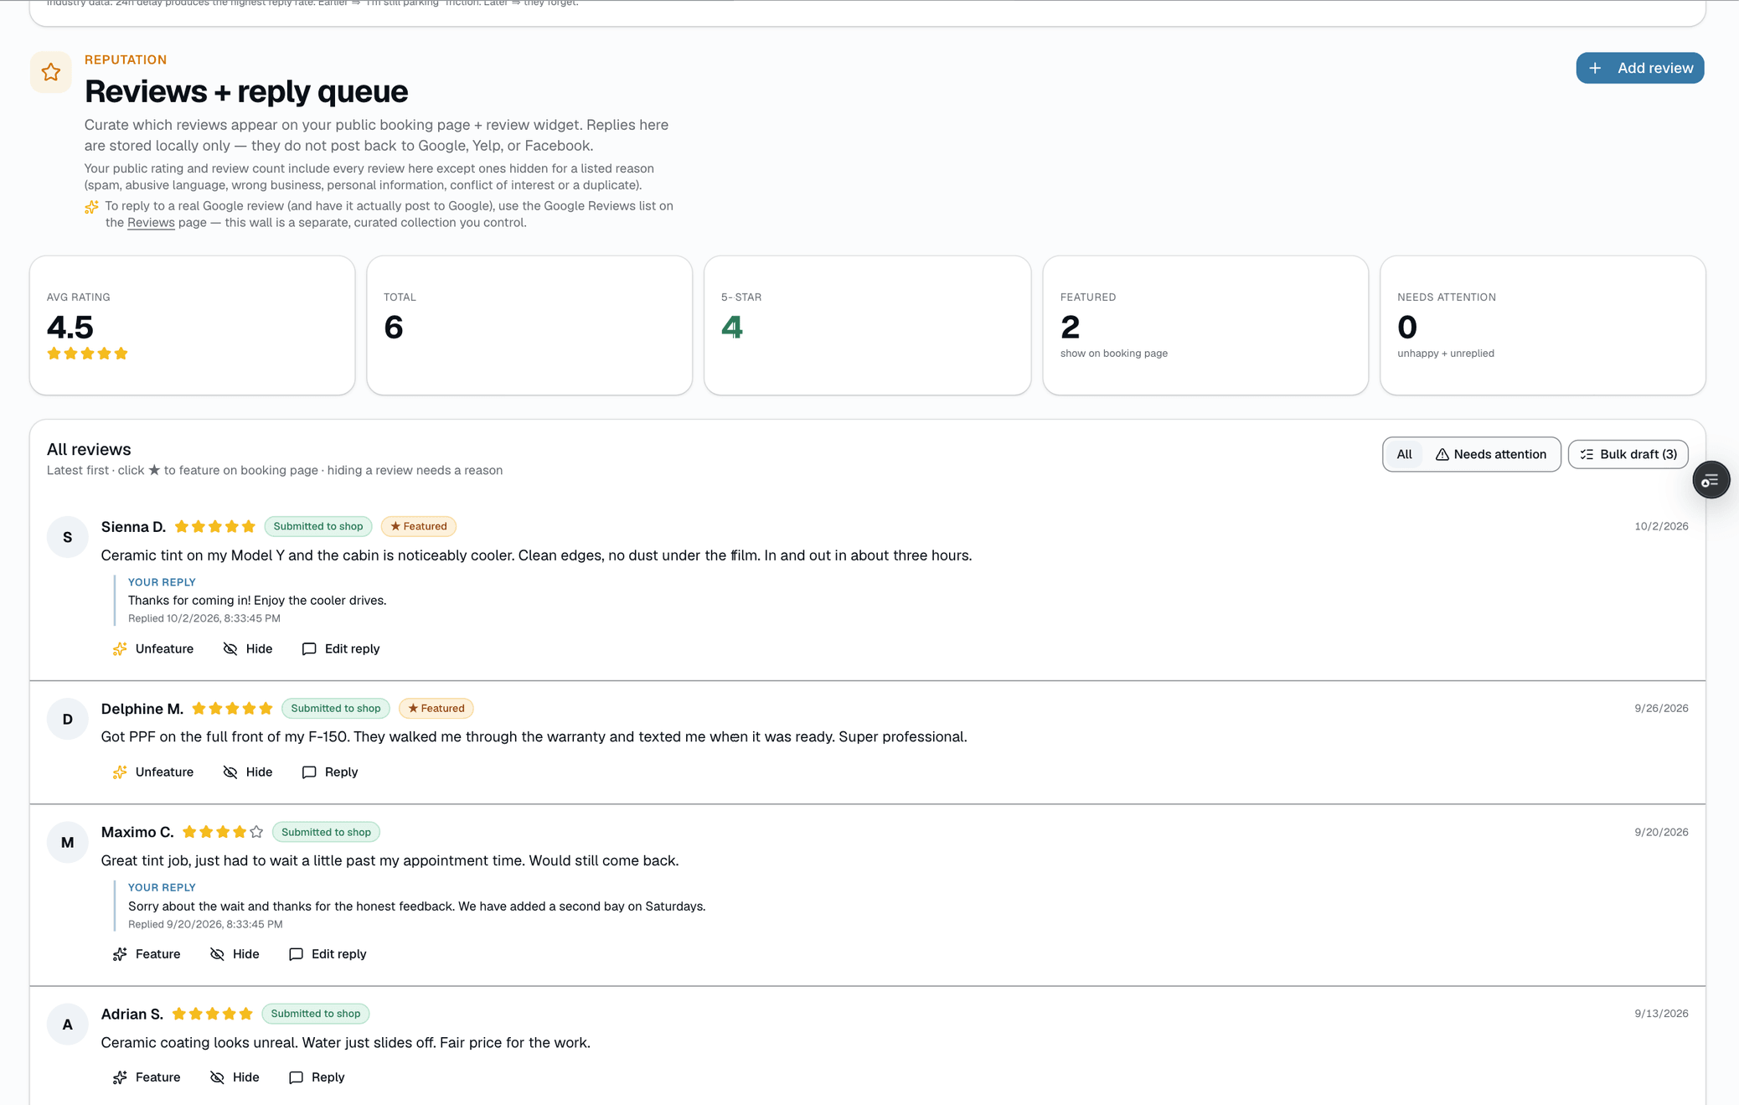Click Adrian S.'s star rating

coord(212,1014)
